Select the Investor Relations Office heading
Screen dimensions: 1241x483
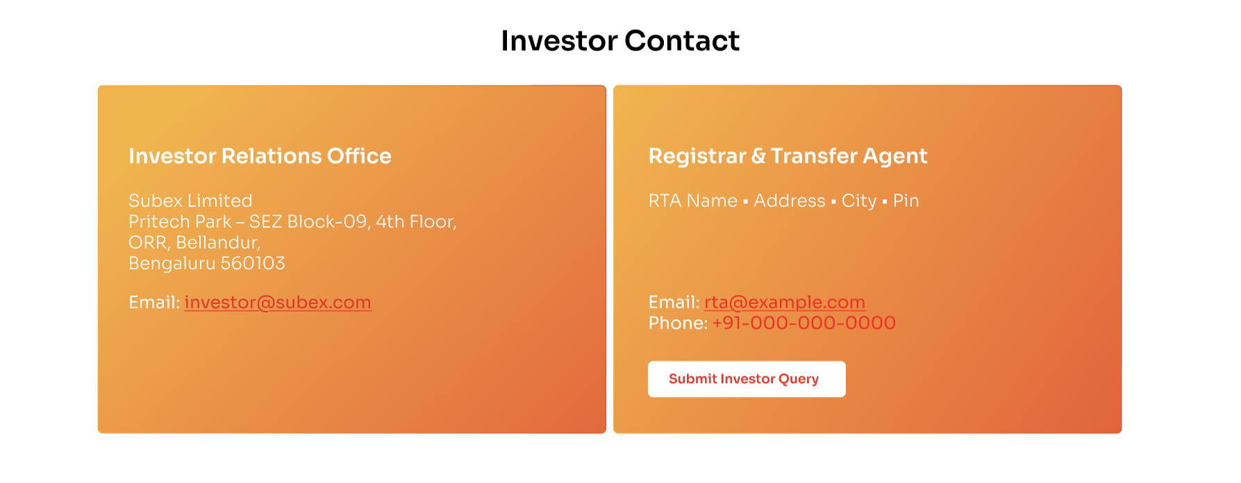point(260,156)
